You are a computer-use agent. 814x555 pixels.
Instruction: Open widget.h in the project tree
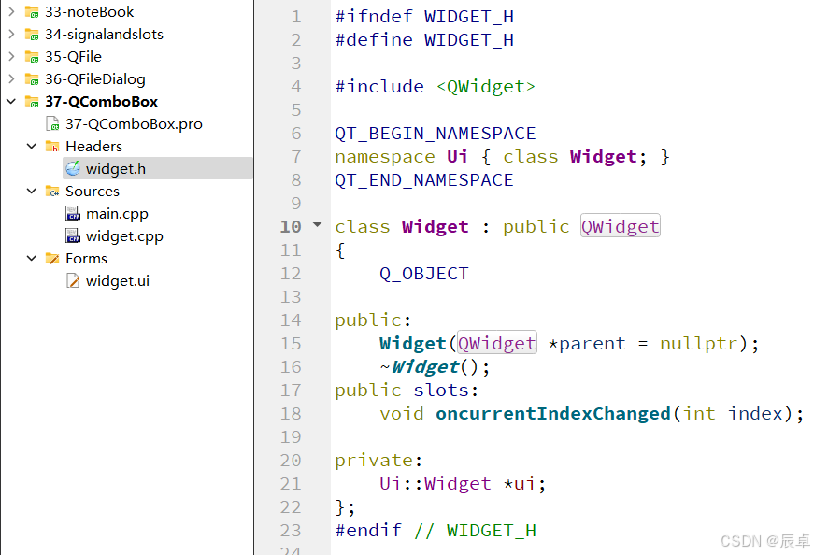pos(116,169)
